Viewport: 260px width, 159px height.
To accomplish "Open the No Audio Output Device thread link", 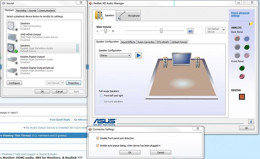I will 57,128.
